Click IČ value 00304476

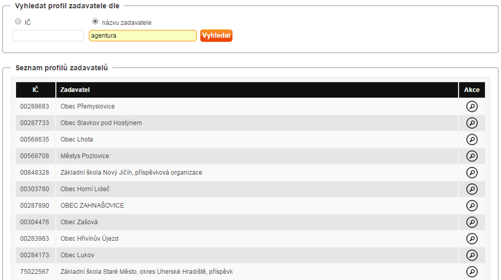[x=35, y=222]
